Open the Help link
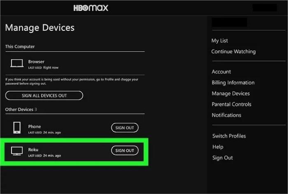 pyautogui.click(x=218, y=147)
